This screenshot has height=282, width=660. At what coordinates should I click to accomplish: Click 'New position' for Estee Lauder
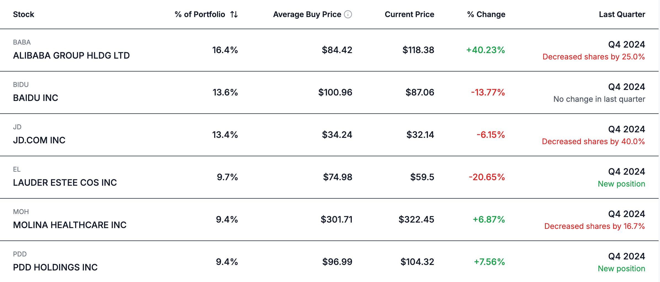click(621, 184)
